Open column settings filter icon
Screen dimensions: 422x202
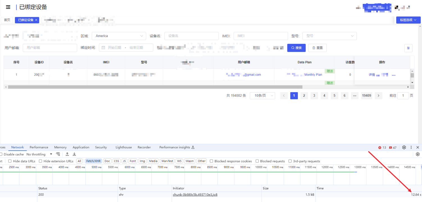tap(408, 48)
